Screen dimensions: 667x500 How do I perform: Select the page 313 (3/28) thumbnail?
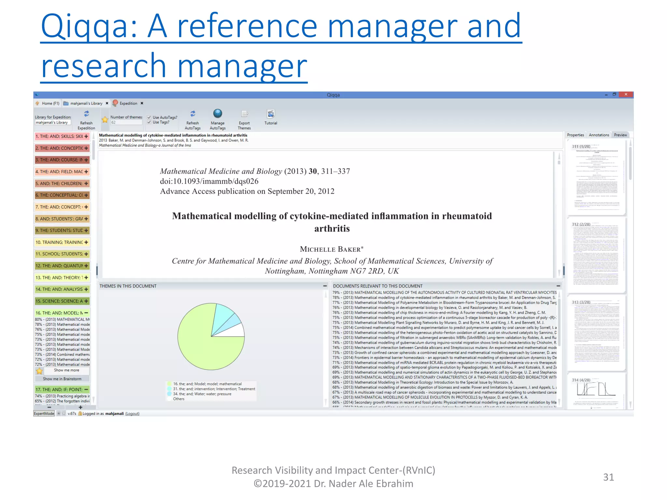point(596,333)
